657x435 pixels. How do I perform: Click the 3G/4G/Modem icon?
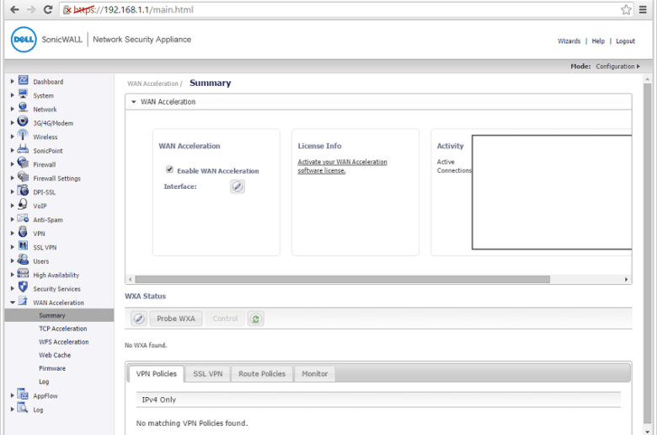tap(23, 121)
